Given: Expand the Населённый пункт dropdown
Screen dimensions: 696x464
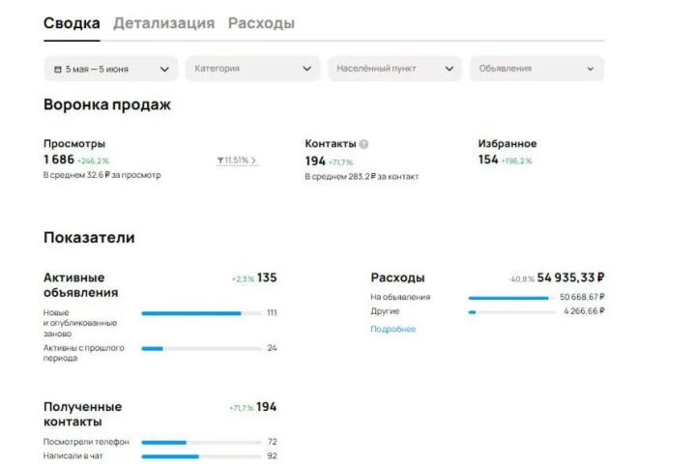Looking at the screenshot, I should pos(395,69).
